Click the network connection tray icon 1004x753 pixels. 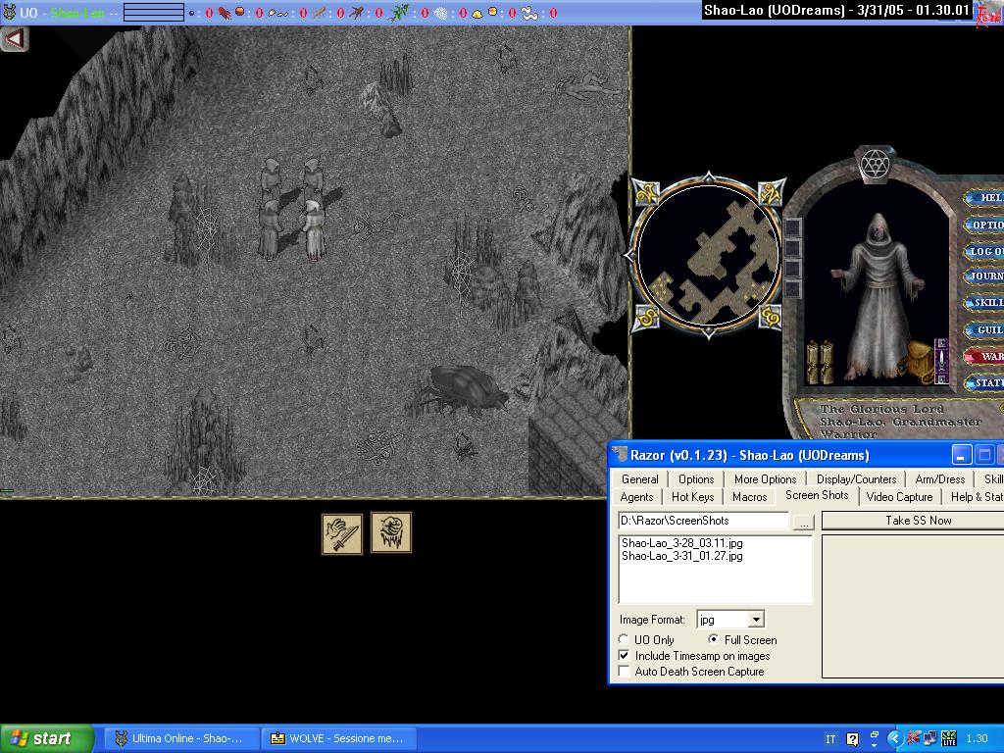pos(930,739)
